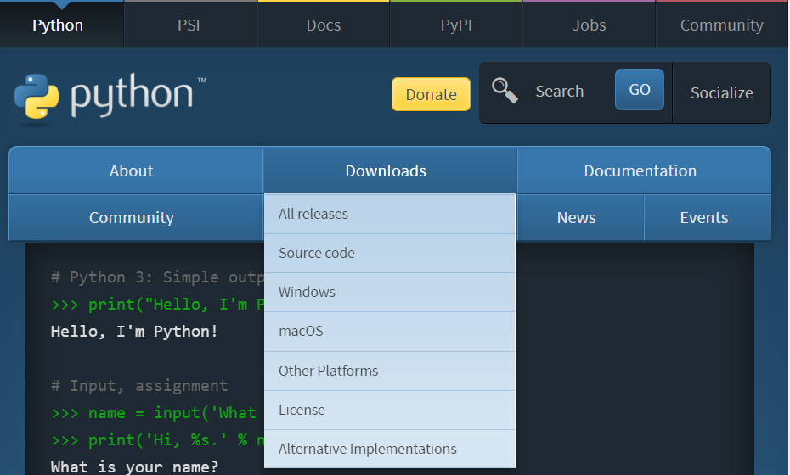Select Other Platforms in Downloads dropdown
This screenshot has width=790, height=475.
(x=389, y=371)
